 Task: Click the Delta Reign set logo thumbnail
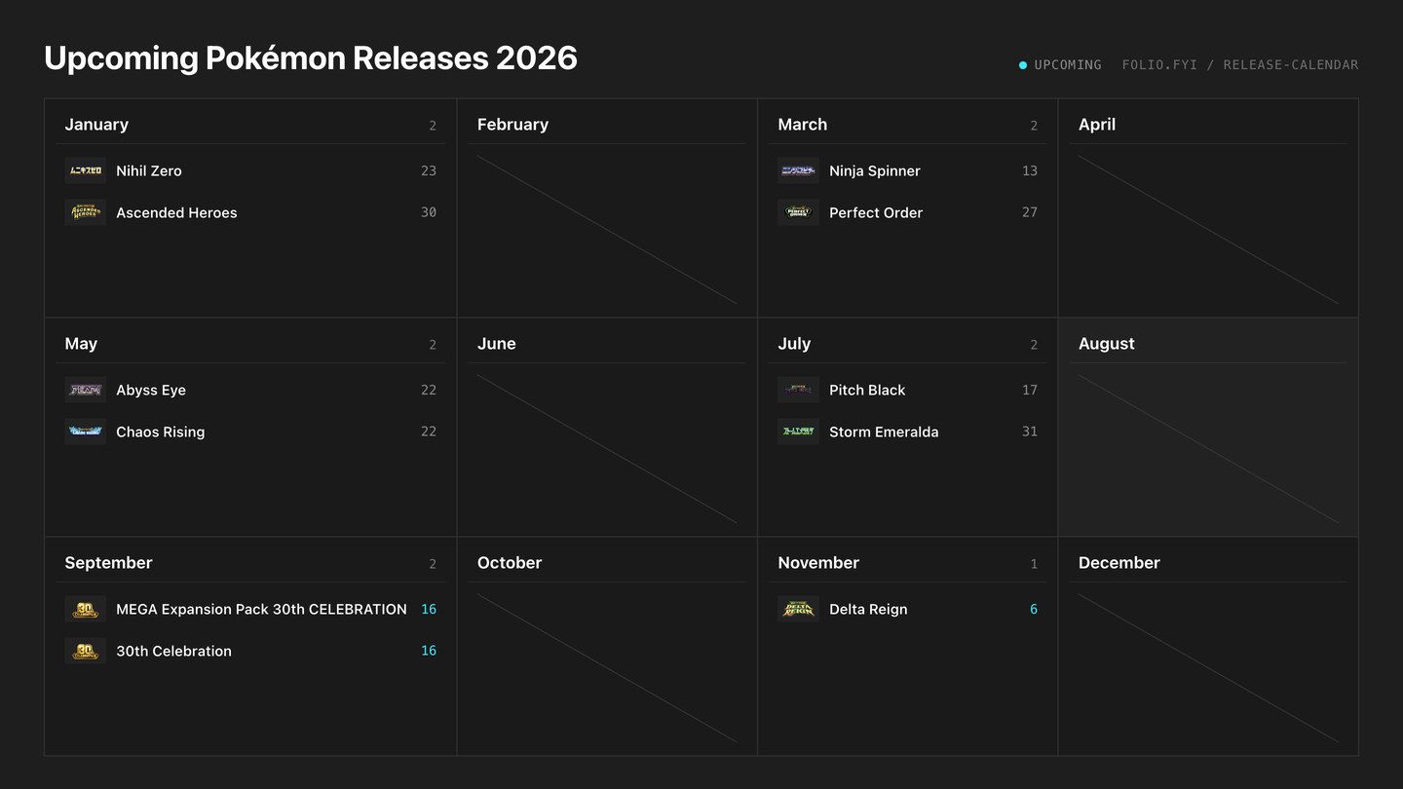click(799, 609)
